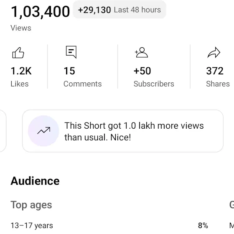234x234 pixels.
Task: Open the Subscribers label
Action: point(154,84)
